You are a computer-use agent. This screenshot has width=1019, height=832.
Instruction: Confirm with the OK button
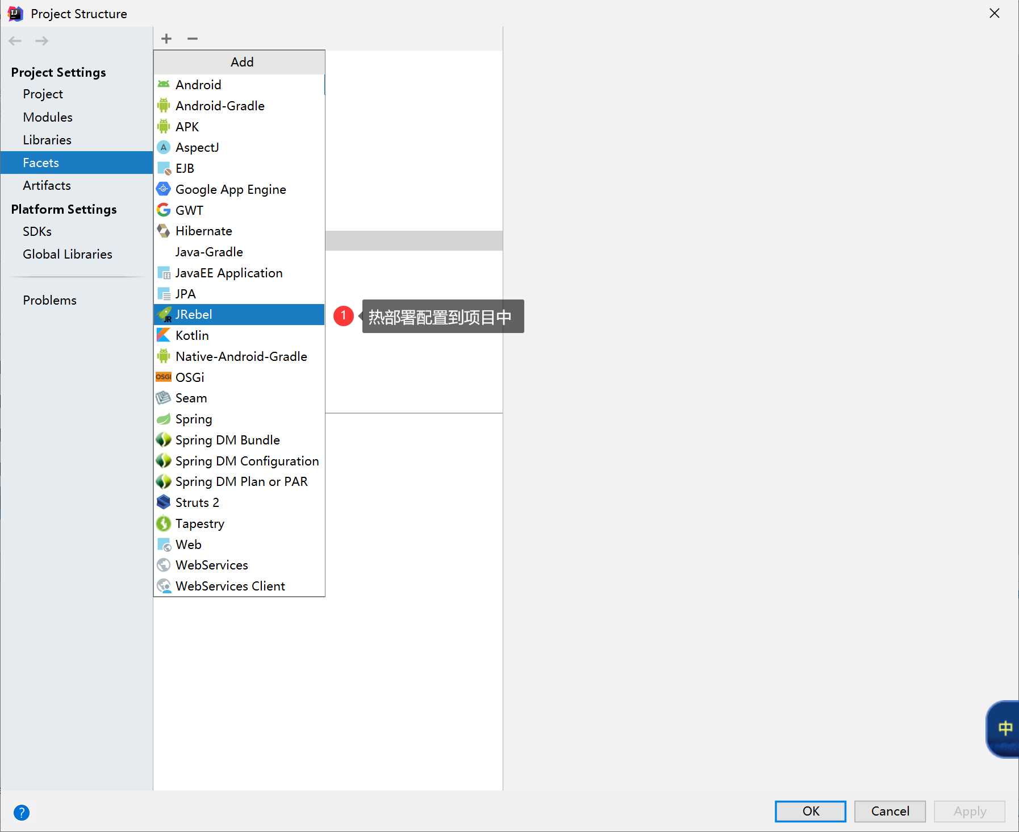[x=811, y=811]
